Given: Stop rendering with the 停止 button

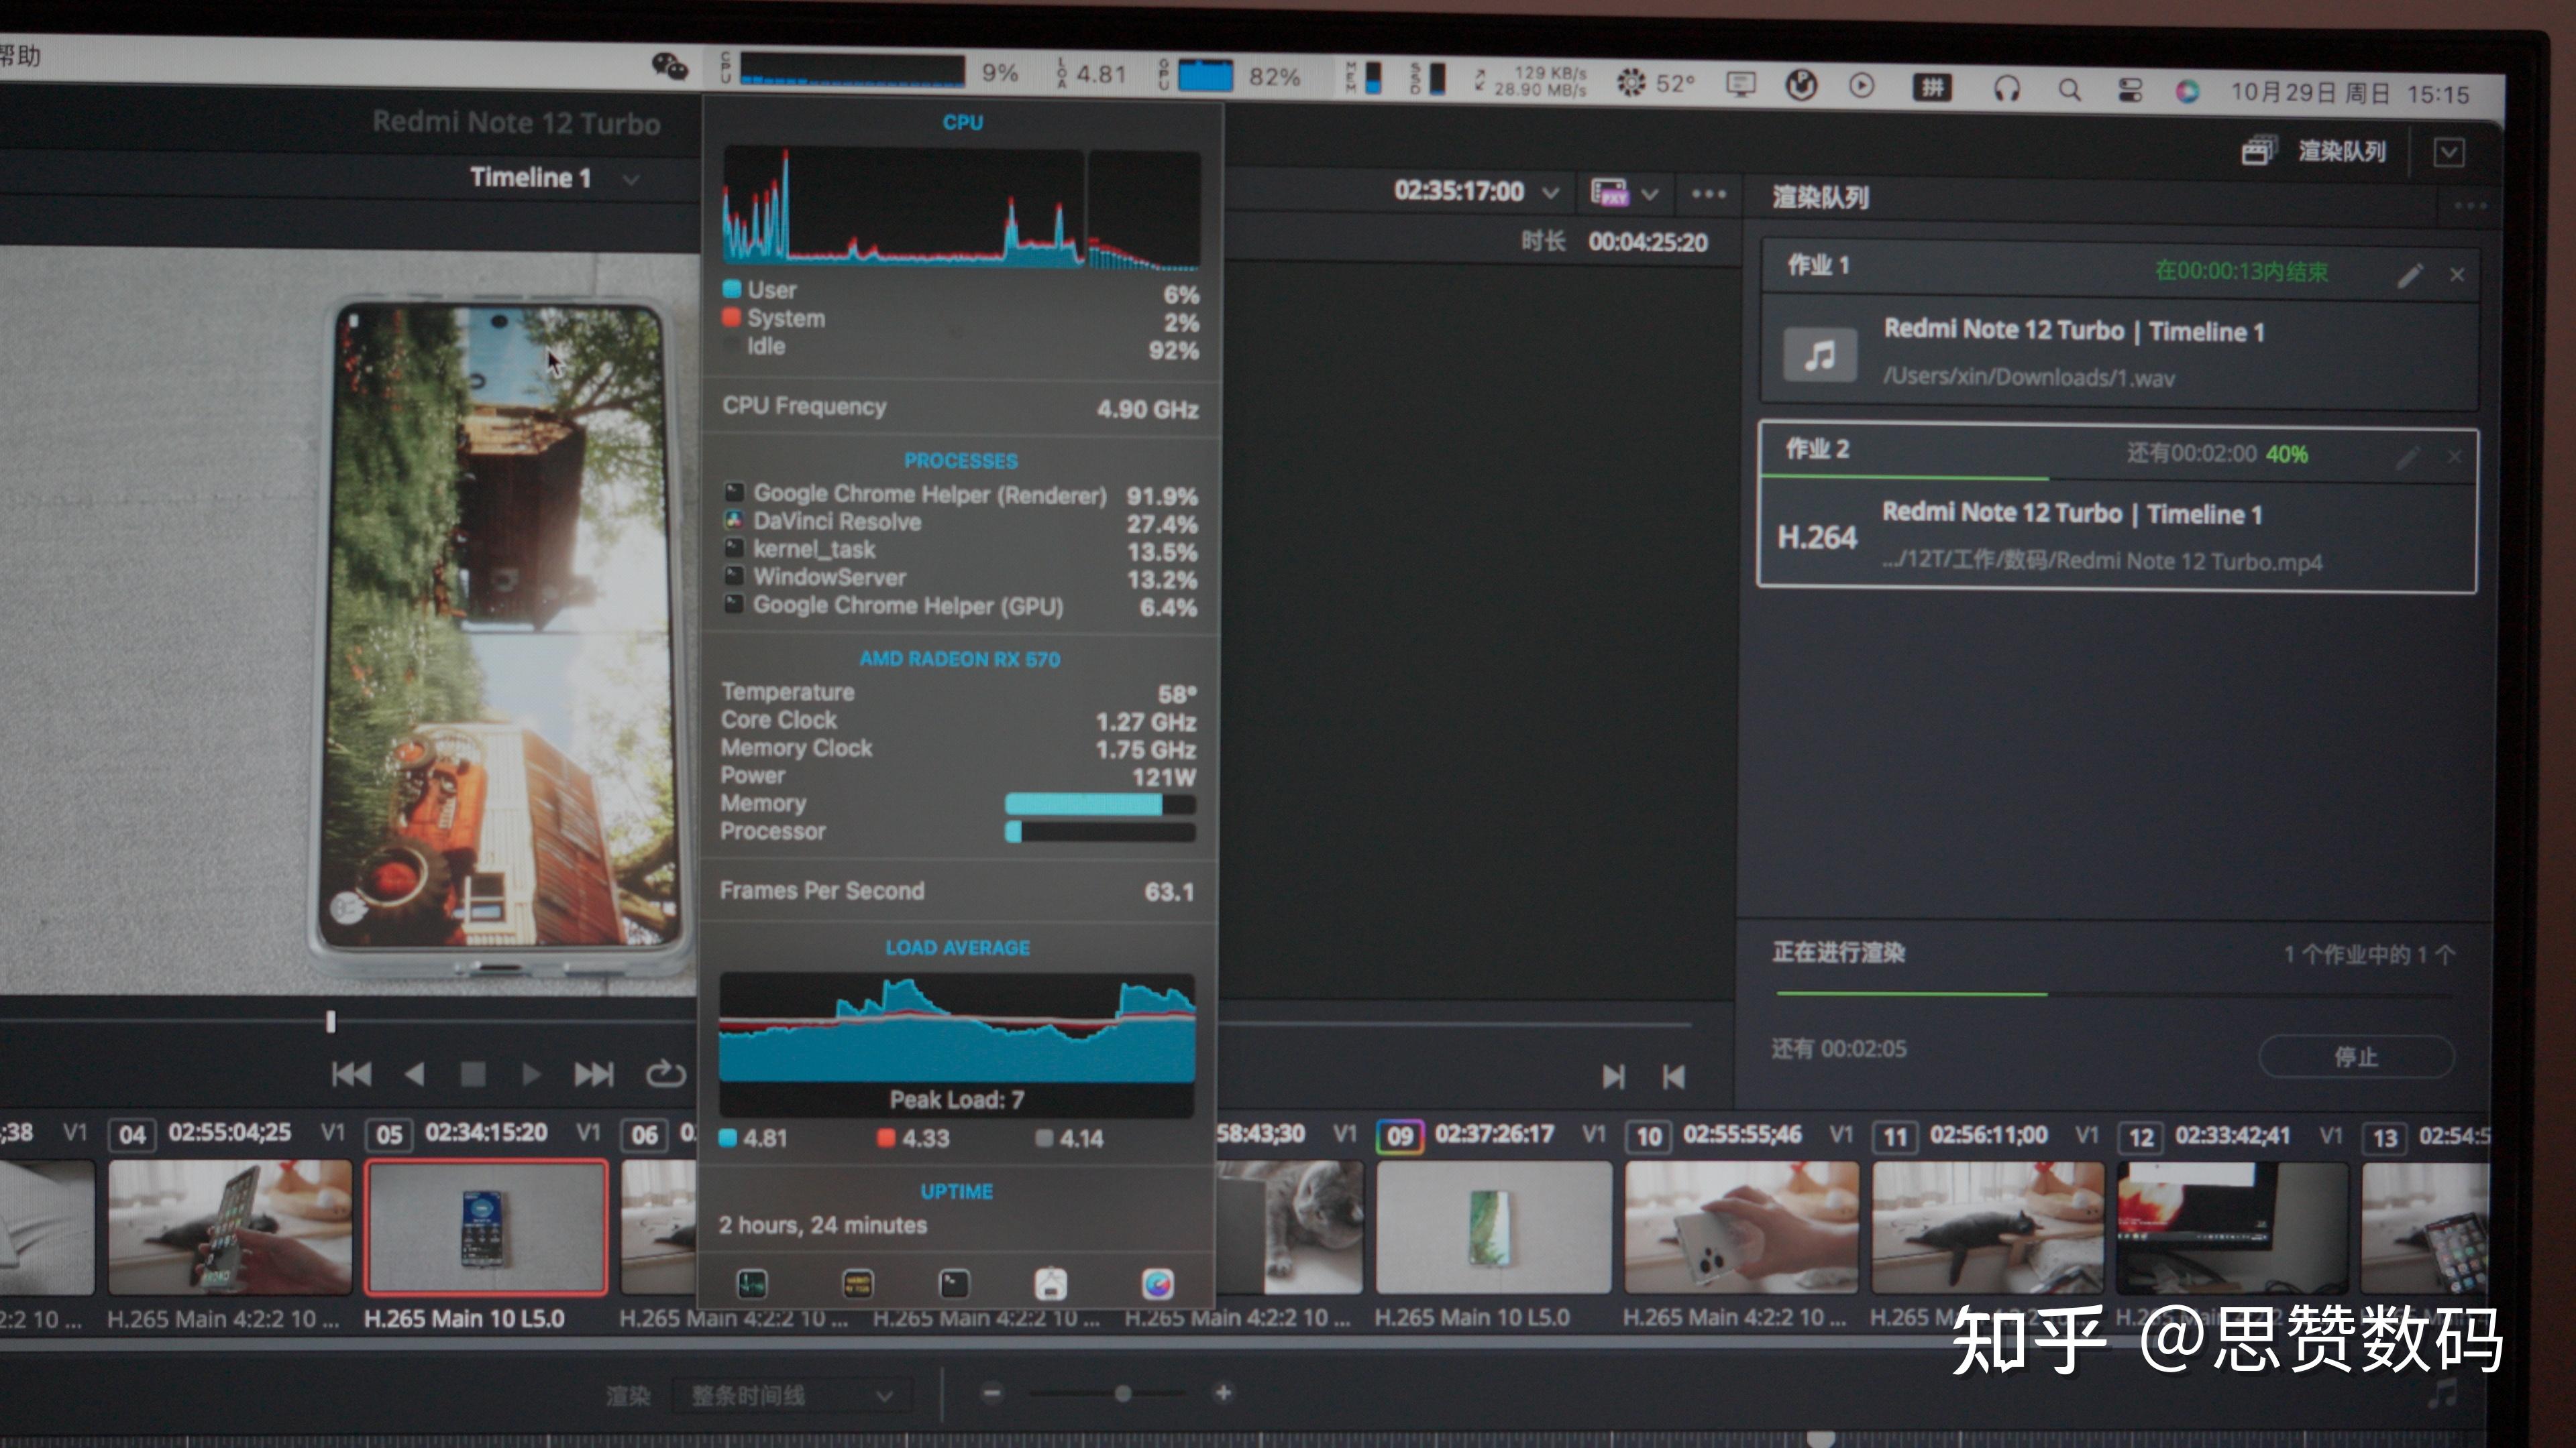Looking at the screenshot, I should [x=2356, y=1057].
